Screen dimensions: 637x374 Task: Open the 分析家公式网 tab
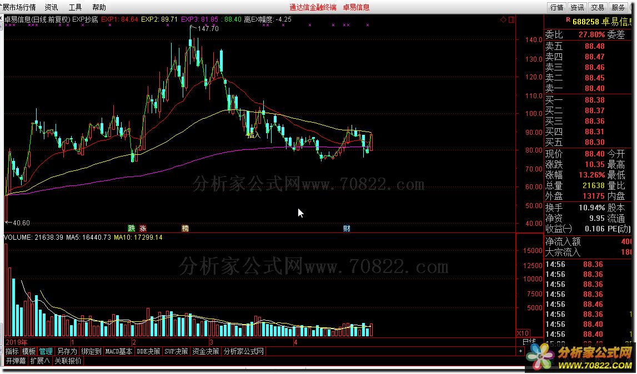(x=244, y=351)
